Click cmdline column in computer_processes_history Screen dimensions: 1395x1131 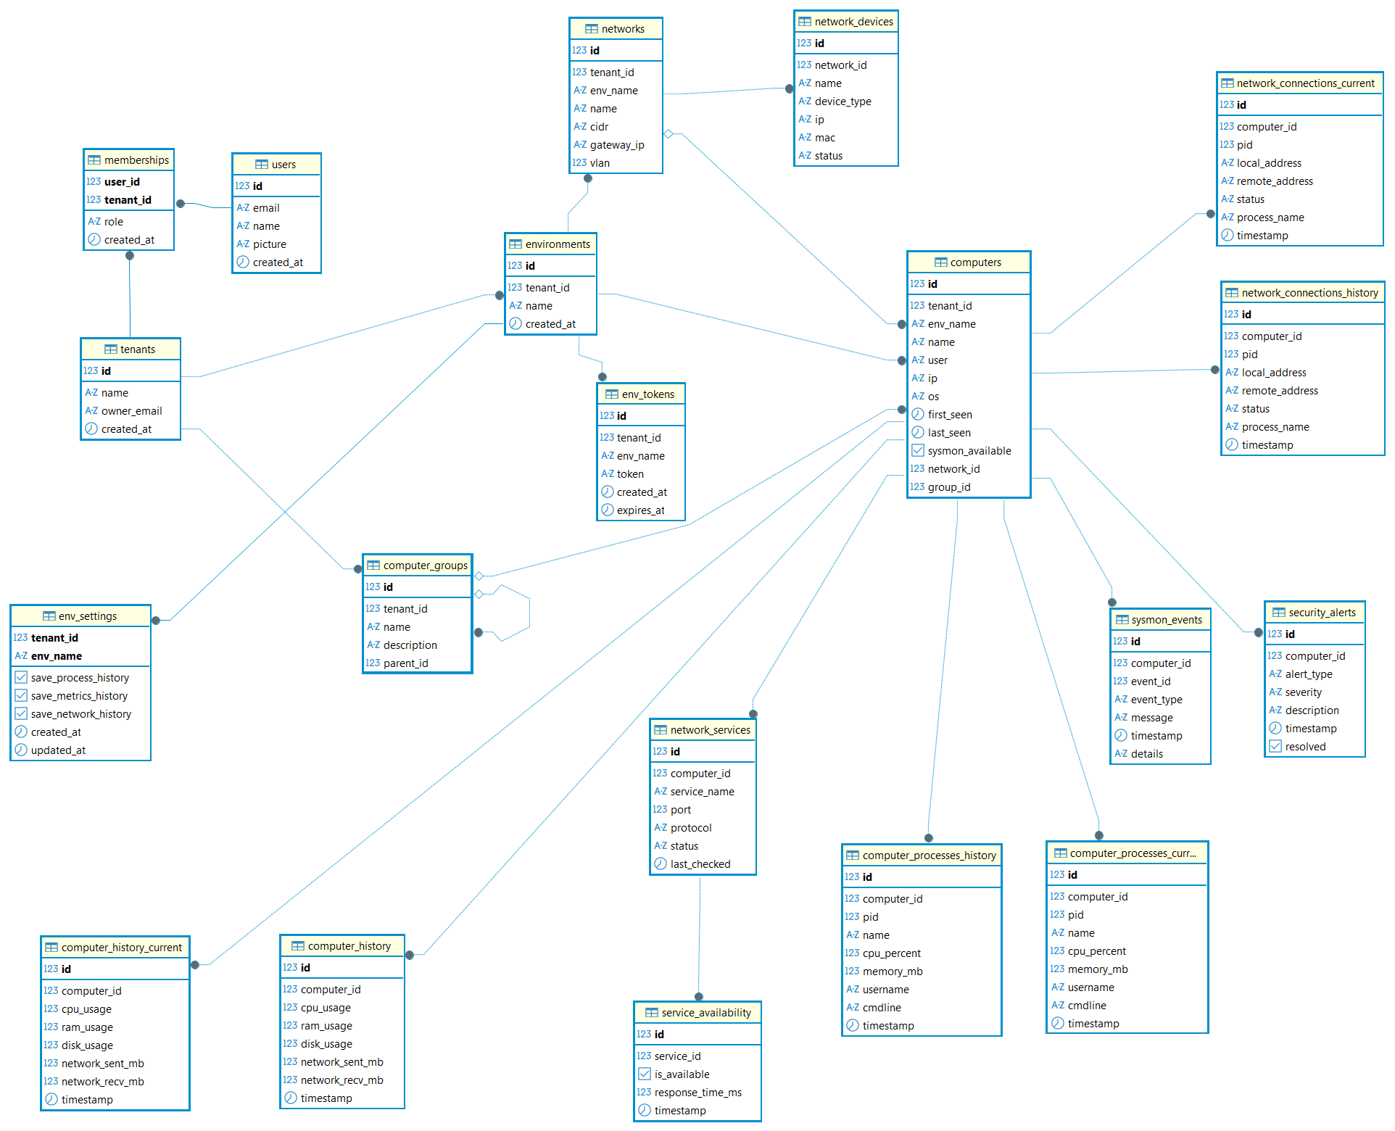tap(882, 1008)
